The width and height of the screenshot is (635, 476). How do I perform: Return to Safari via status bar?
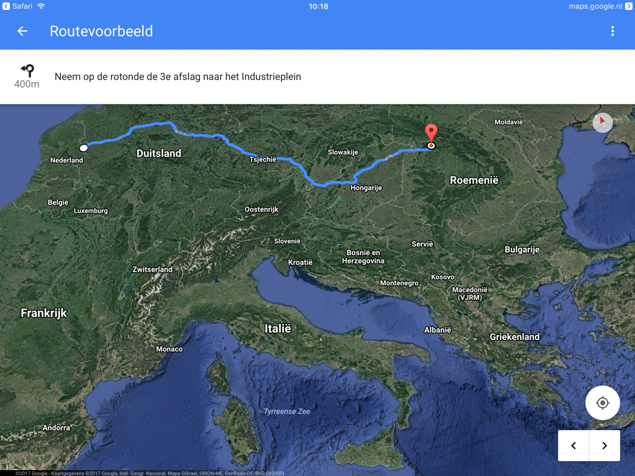17,6
